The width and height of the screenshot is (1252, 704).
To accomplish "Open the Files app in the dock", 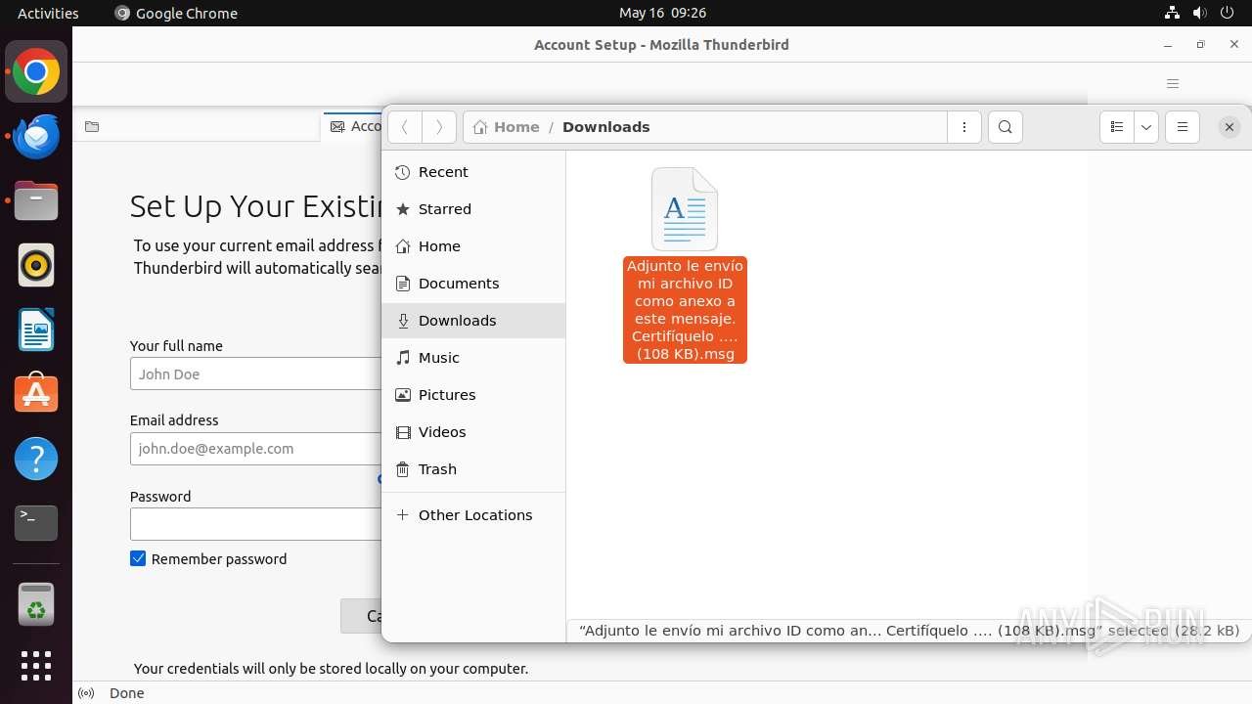I will 36,200.
